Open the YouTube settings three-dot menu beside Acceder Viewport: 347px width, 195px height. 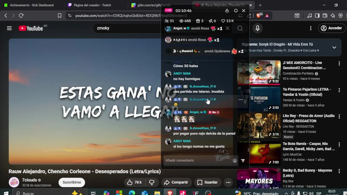click(x=311, y=28)
